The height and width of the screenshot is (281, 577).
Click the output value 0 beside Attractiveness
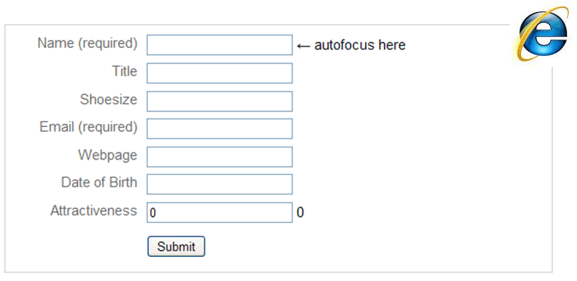pos(301,213)
